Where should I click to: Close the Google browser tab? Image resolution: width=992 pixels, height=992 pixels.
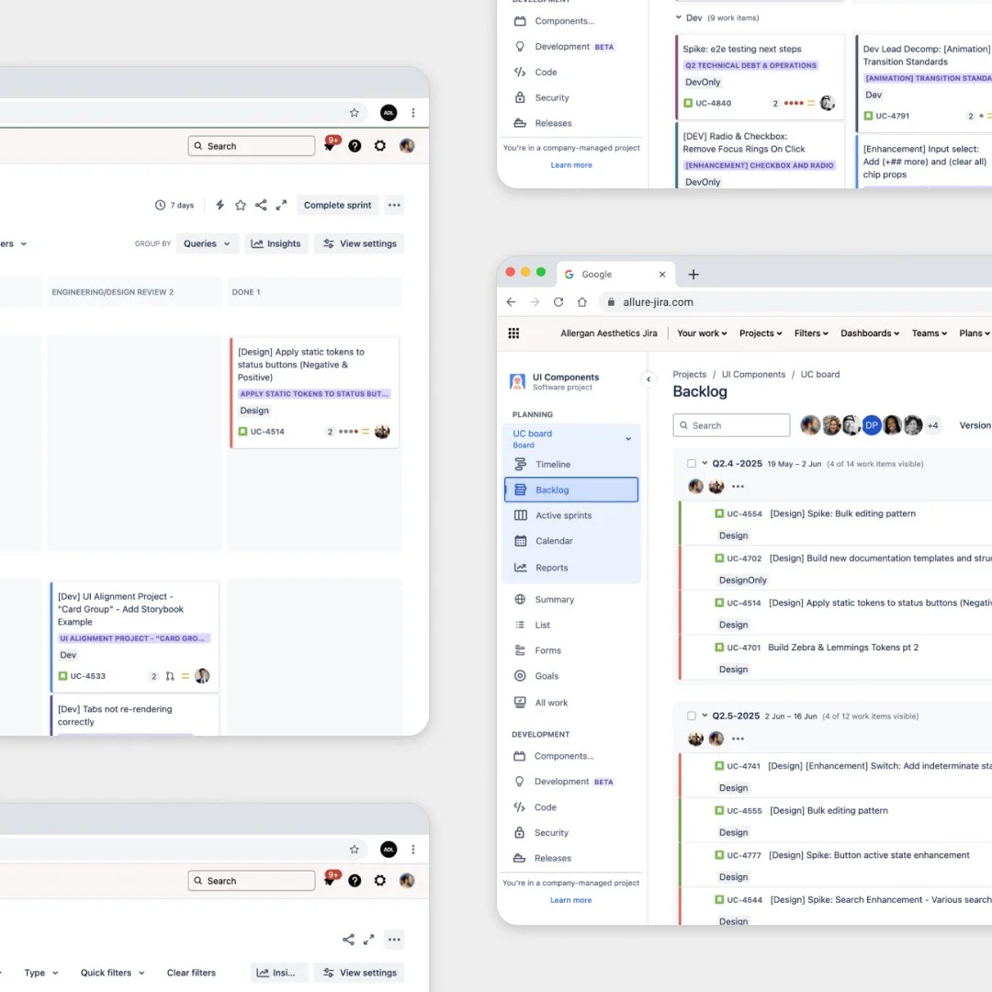click(661, 275)
